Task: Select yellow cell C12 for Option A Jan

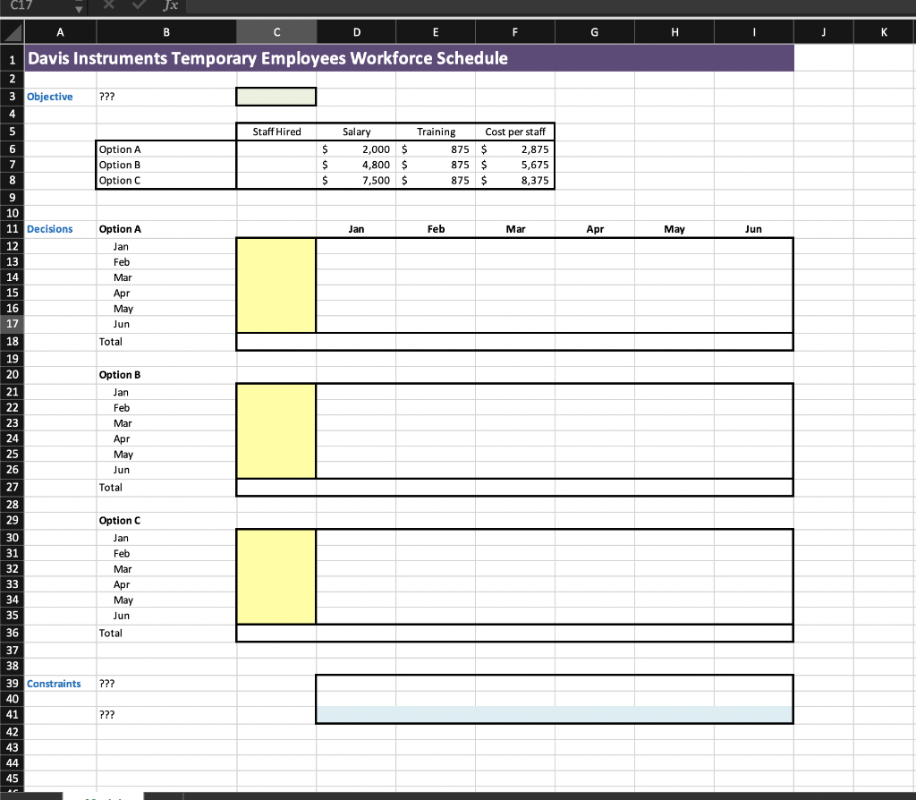Action: (x=276, y=247)
